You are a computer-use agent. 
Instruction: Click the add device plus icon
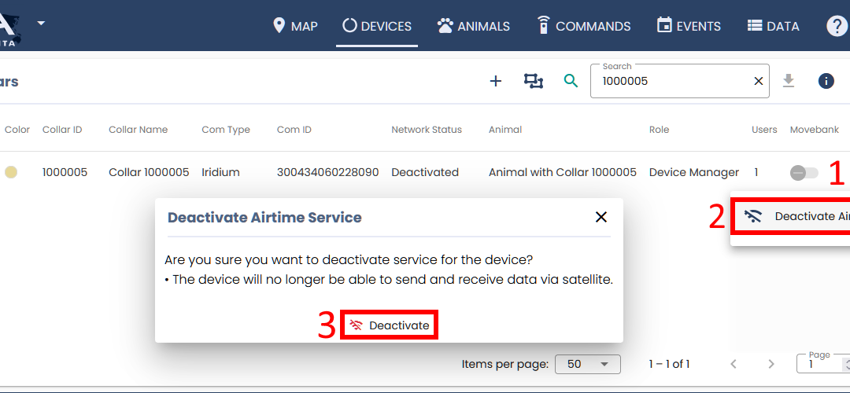pos(496,81)
